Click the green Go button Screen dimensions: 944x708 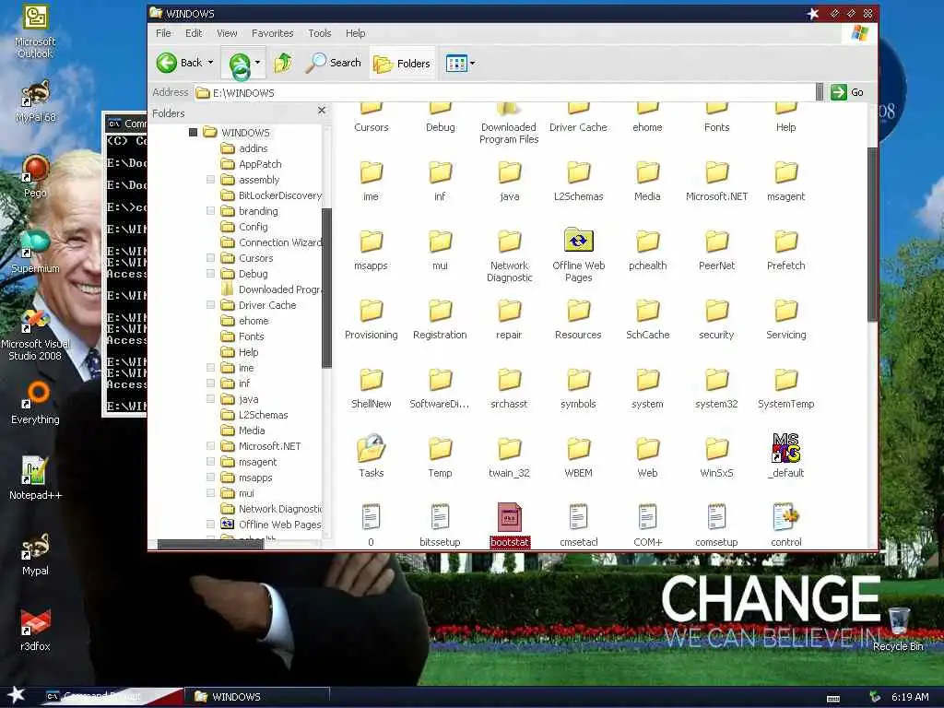pos(848,92)
